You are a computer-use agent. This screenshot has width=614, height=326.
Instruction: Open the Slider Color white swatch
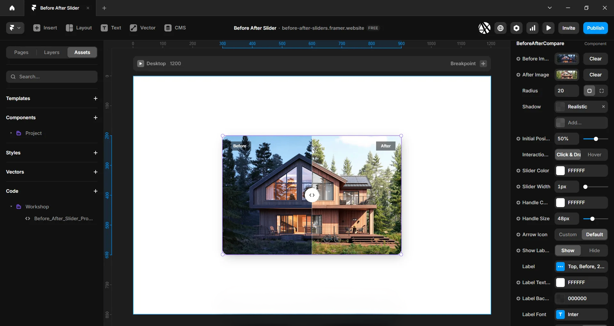560,171
